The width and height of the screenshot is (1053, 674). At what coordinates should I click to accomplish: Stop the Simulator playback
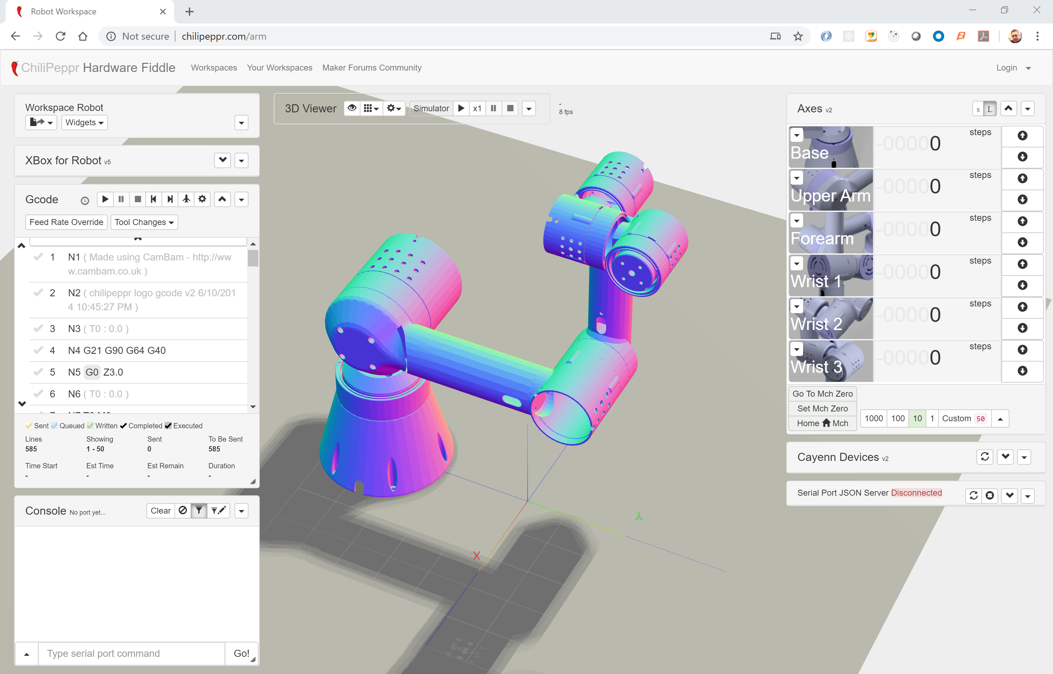pyautogui.click(x=510, y=108)
